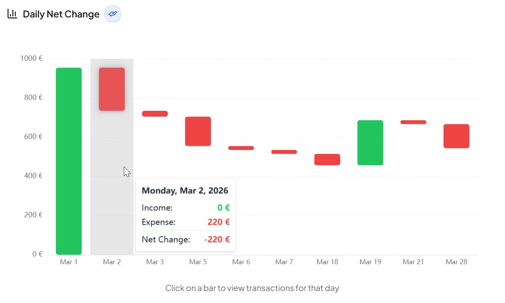Click the transactions instruction text below chart
Image resolution: width=505 pixels, height=303 pixels.
coord(252,288)
